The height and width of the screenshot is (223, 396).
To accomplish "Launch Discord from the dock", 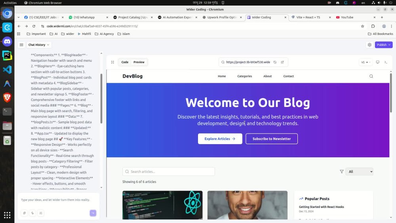I will (x=7, y=42).
